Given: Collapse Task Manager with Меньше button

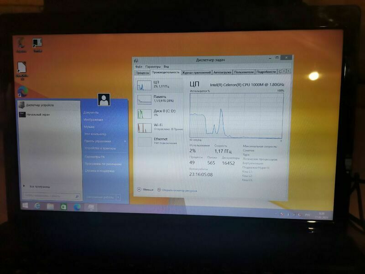Looking at the screenshot, I should click(145, 189).
